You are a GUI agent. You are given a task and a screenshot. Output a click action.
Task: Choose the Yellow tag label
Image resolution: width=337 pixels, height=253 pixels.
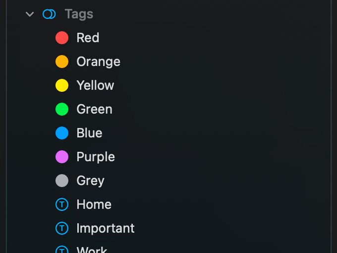(x=95, y=85)
